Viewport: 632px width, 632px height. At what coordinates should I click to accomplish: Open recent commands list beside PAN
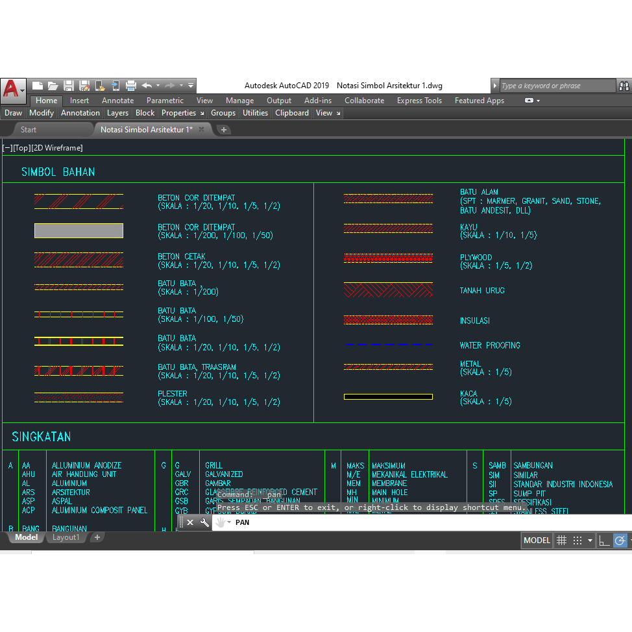[229, 522]
